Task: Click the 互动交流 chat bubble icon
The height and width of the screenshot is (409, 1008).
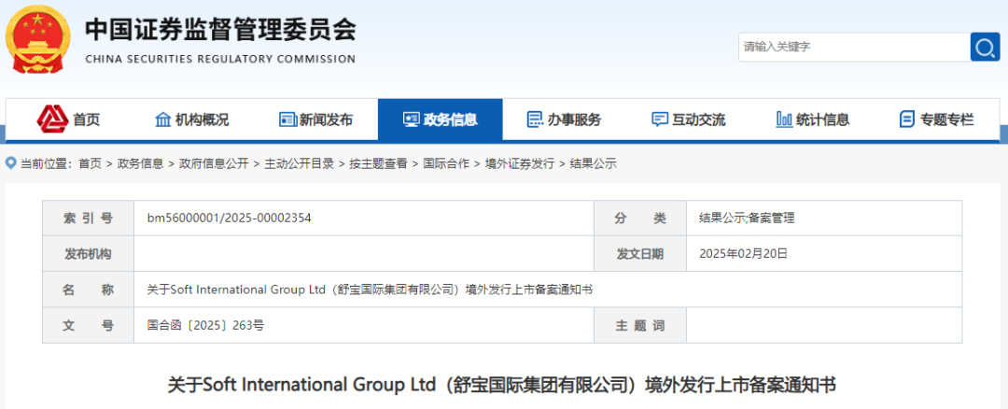Action: (x=660, y=120)
